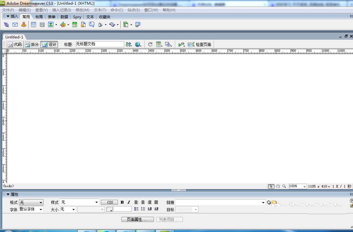Click the Refresh Design View icon
The height and width of the screenshot is (232, 353).
(x=150, y=44)
